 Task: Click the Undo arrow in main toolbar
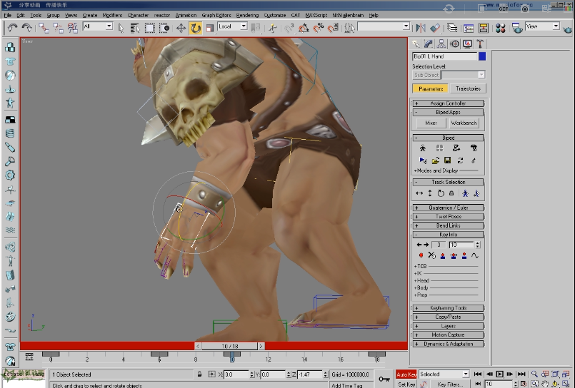click(x=12, y=28)
